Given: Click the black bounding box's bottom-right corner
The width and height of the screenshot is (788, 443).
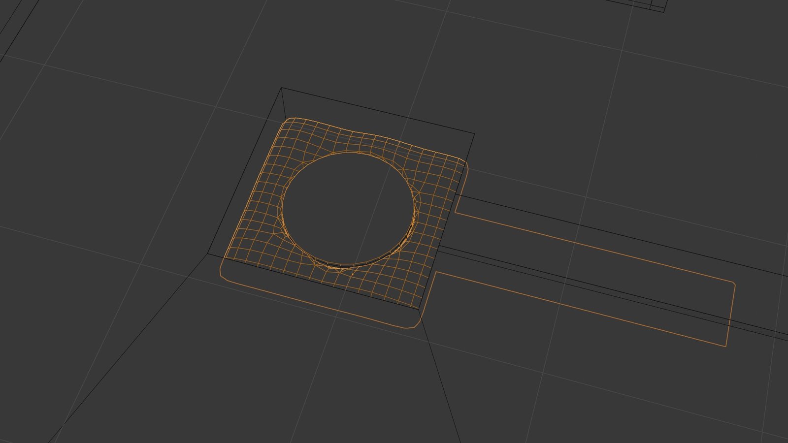Looking at the screenshot, I should 419,310.
